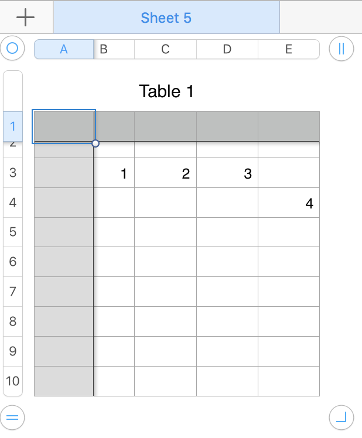Image resolution: width=362 pixels, height=438 pixels.
Task: Click the cell containing 4
Action: tap(289, 203)
